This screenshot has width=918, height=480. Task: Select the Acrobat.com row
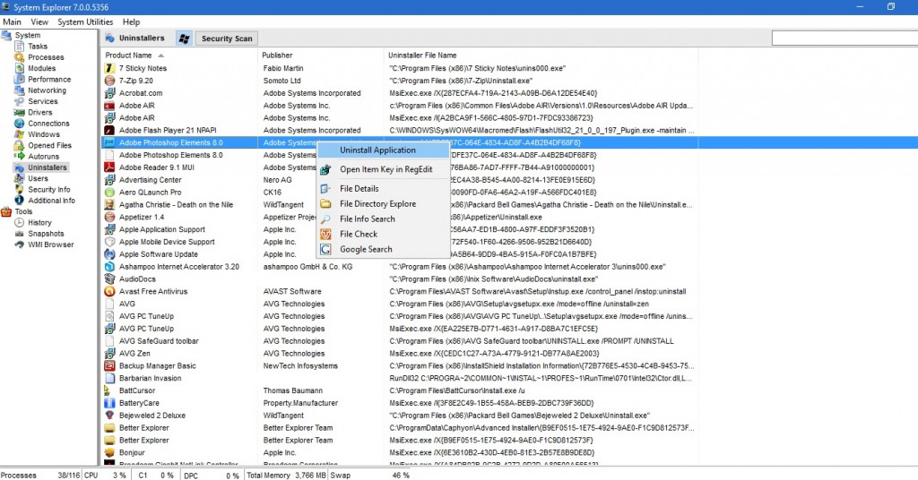(x=399, y=93)
